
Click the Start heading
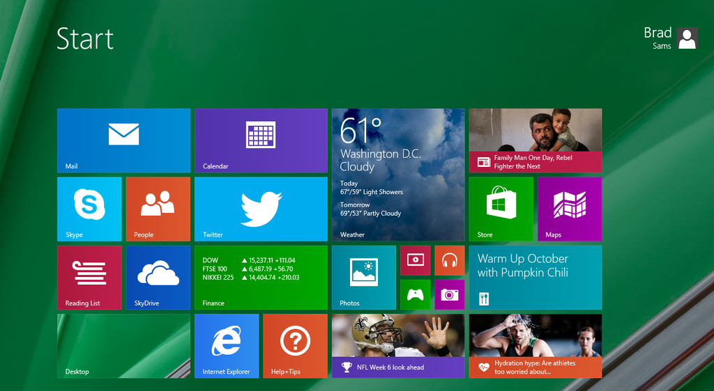tap(85, 38)
